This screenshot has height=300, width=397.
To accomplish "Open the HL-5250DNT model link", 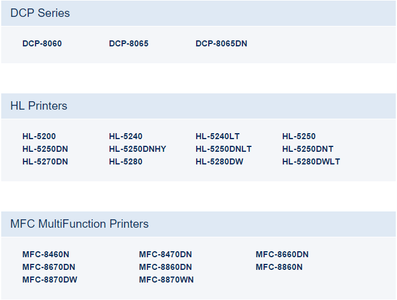I will click(x=308, y=149).
